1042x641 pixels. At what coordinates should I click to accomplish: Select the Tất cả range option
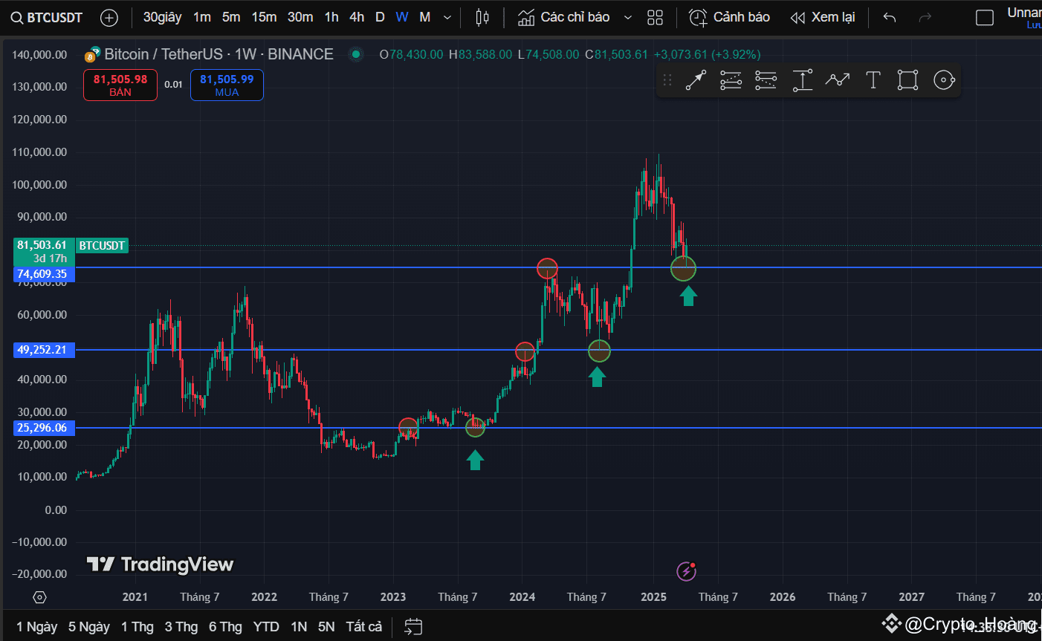pos(363,626)
